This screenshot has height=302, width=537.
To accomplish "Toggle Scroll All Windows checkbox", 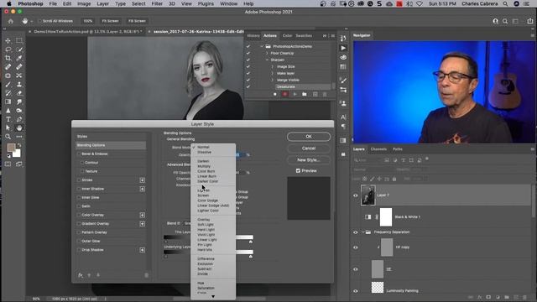I will pyautogui.click(x=39, y=21).
